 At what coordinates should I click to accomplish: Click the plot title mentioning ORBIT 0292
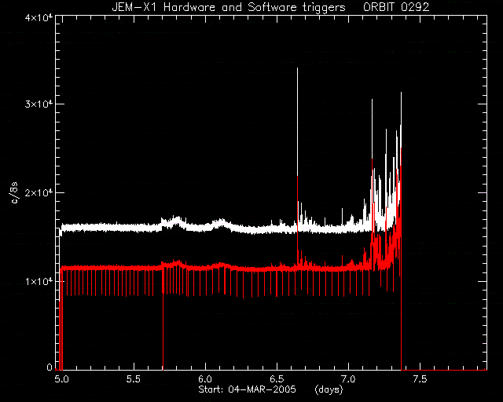pyautogui.click(x=270, y=7)
